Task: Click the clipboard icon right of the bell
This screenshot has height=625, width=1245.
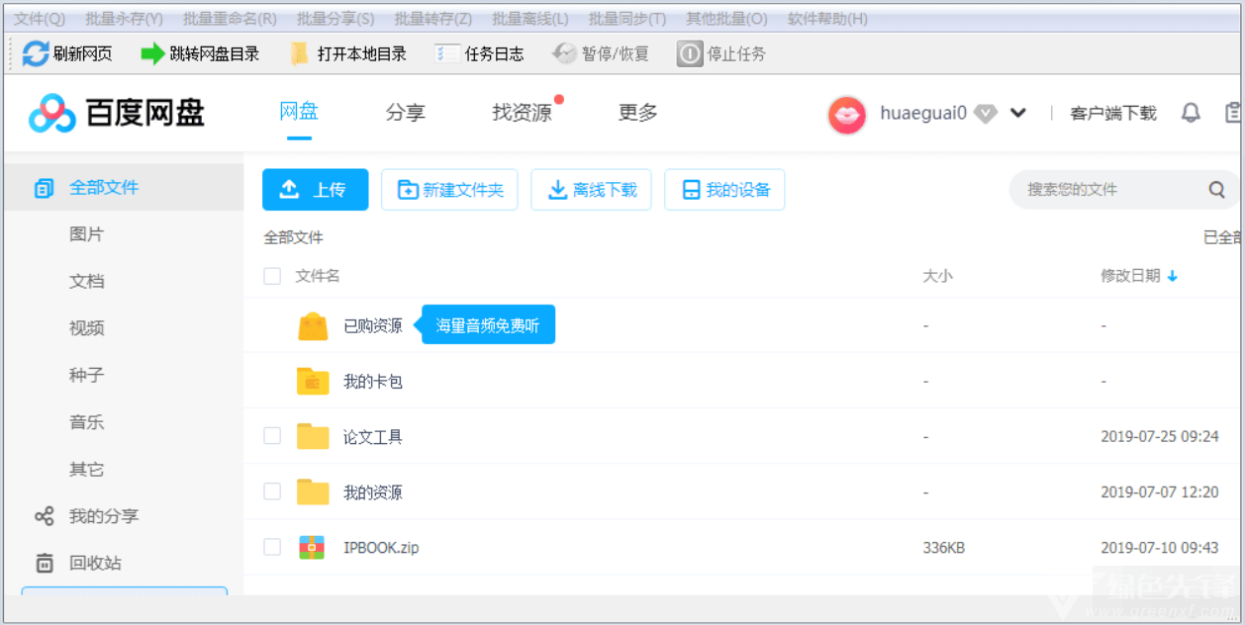Action: (1234, 113)
